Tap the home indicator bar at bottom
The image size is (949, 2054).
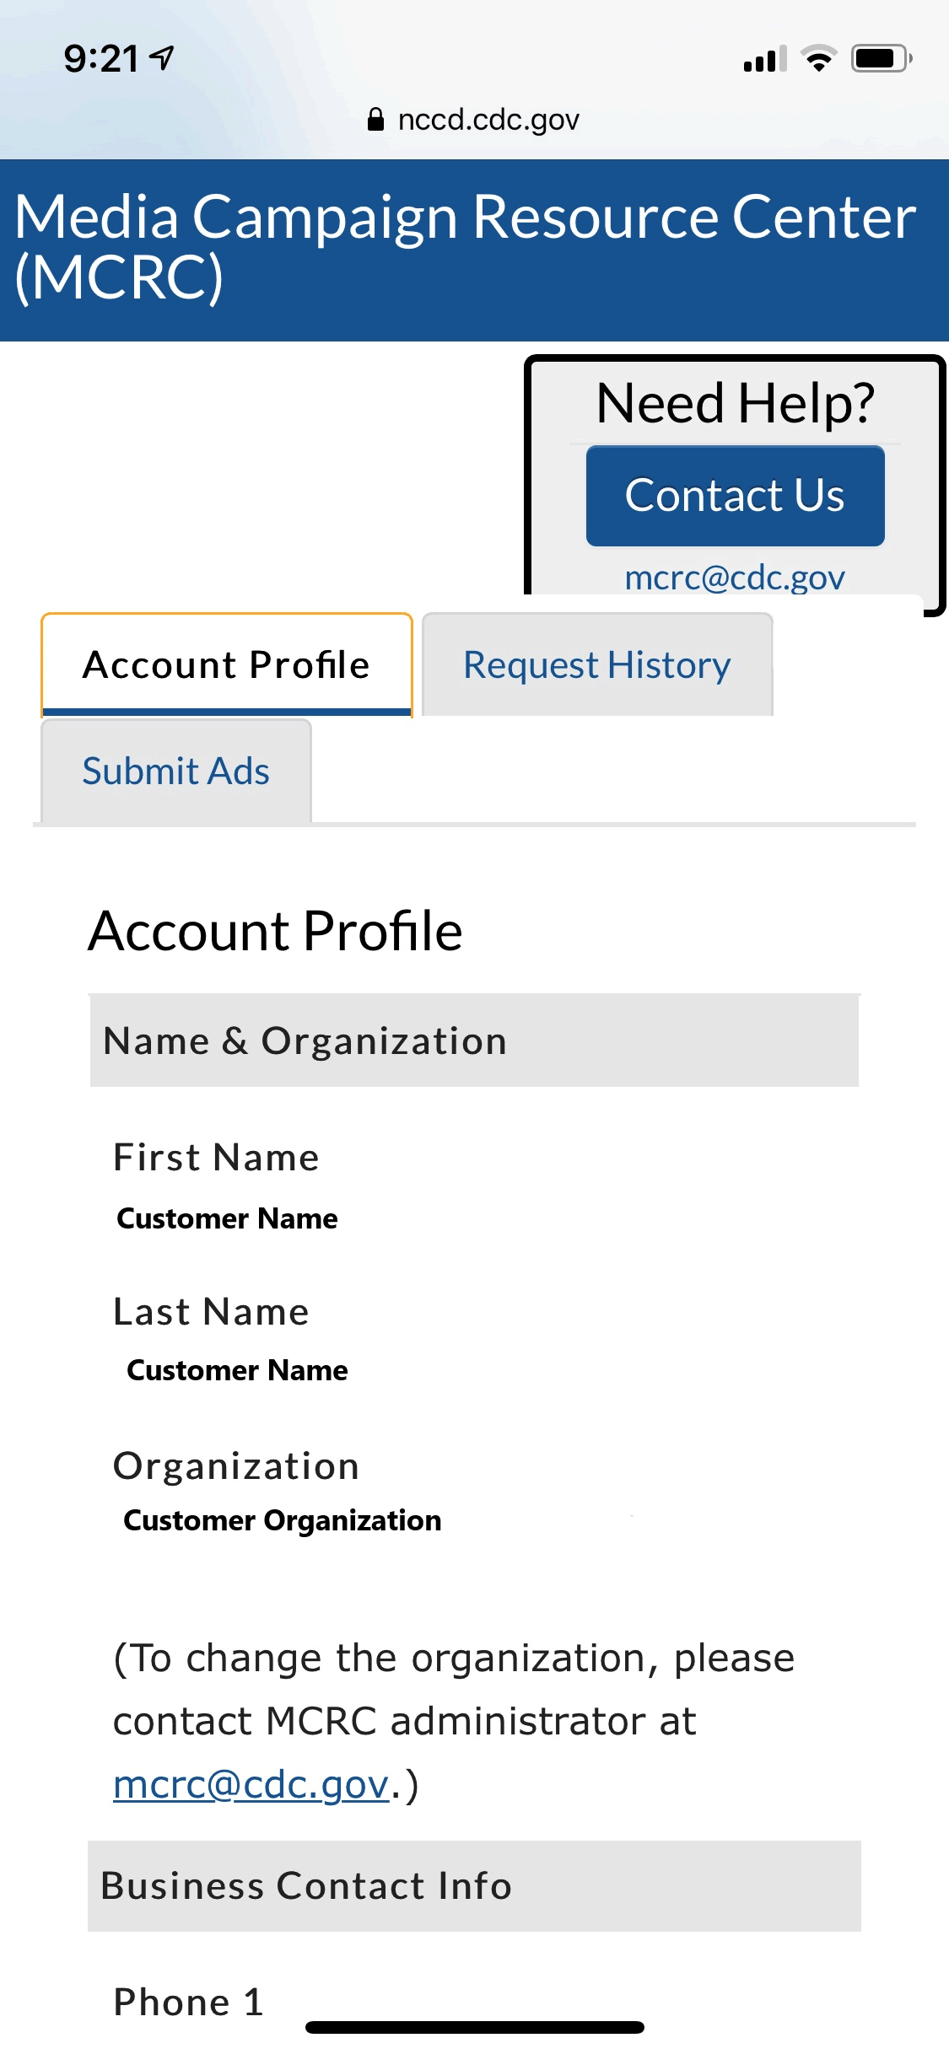click(474, 2027)
